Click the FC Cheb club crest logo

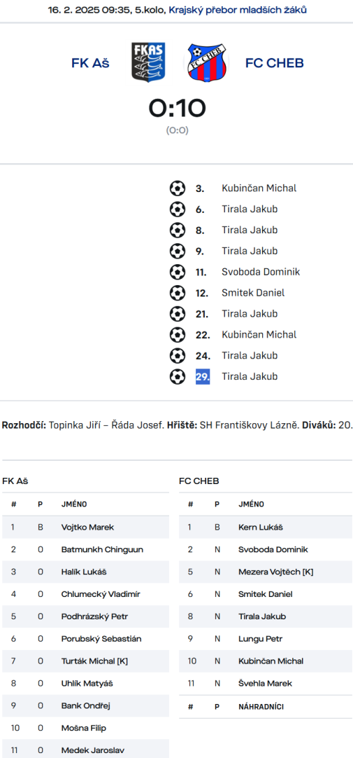pyautogui.click(x=206, y=62)
